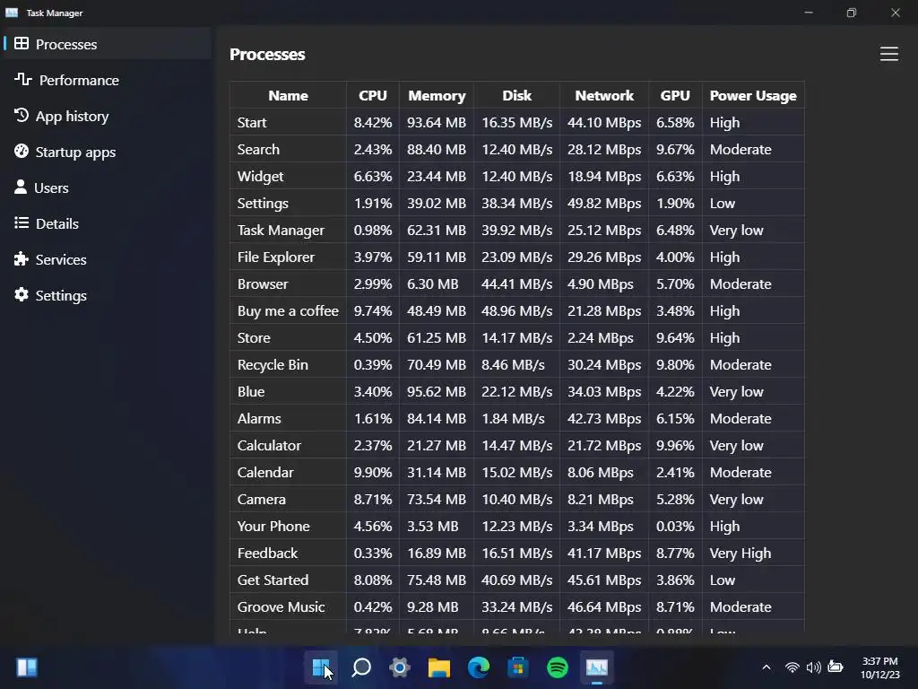Click the App history clock icon

[22, 116]
